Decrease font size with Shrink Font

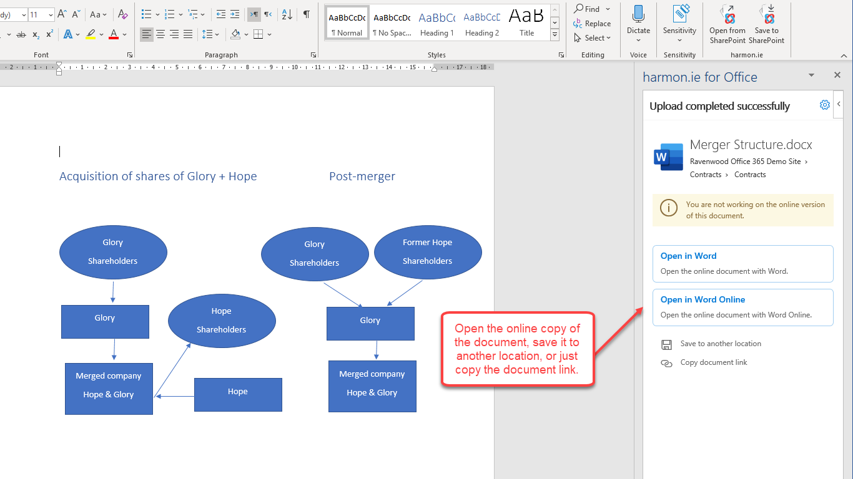(x=76, y=14)
